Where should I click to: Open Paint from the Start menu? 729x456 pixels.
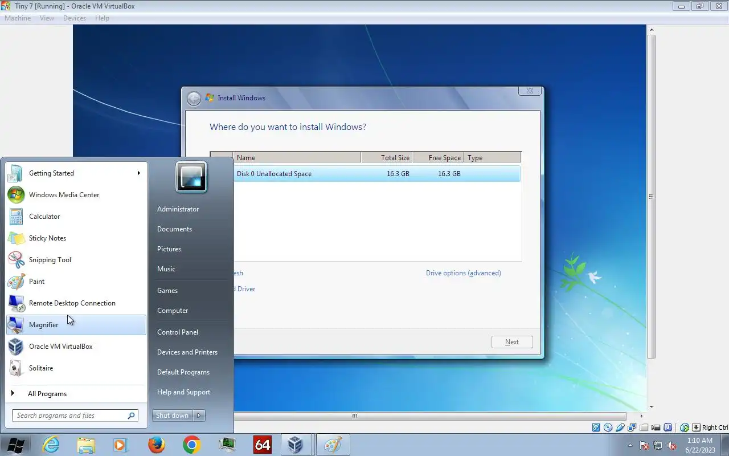76,282
